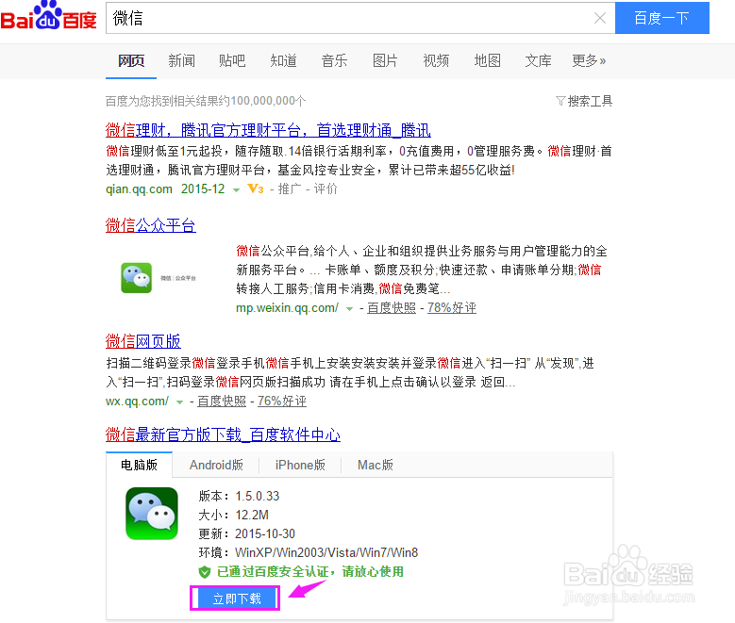Open 微信最新官方版下载_百度软件中心 link
735x623 pixels.
click(x=223, y=434)
